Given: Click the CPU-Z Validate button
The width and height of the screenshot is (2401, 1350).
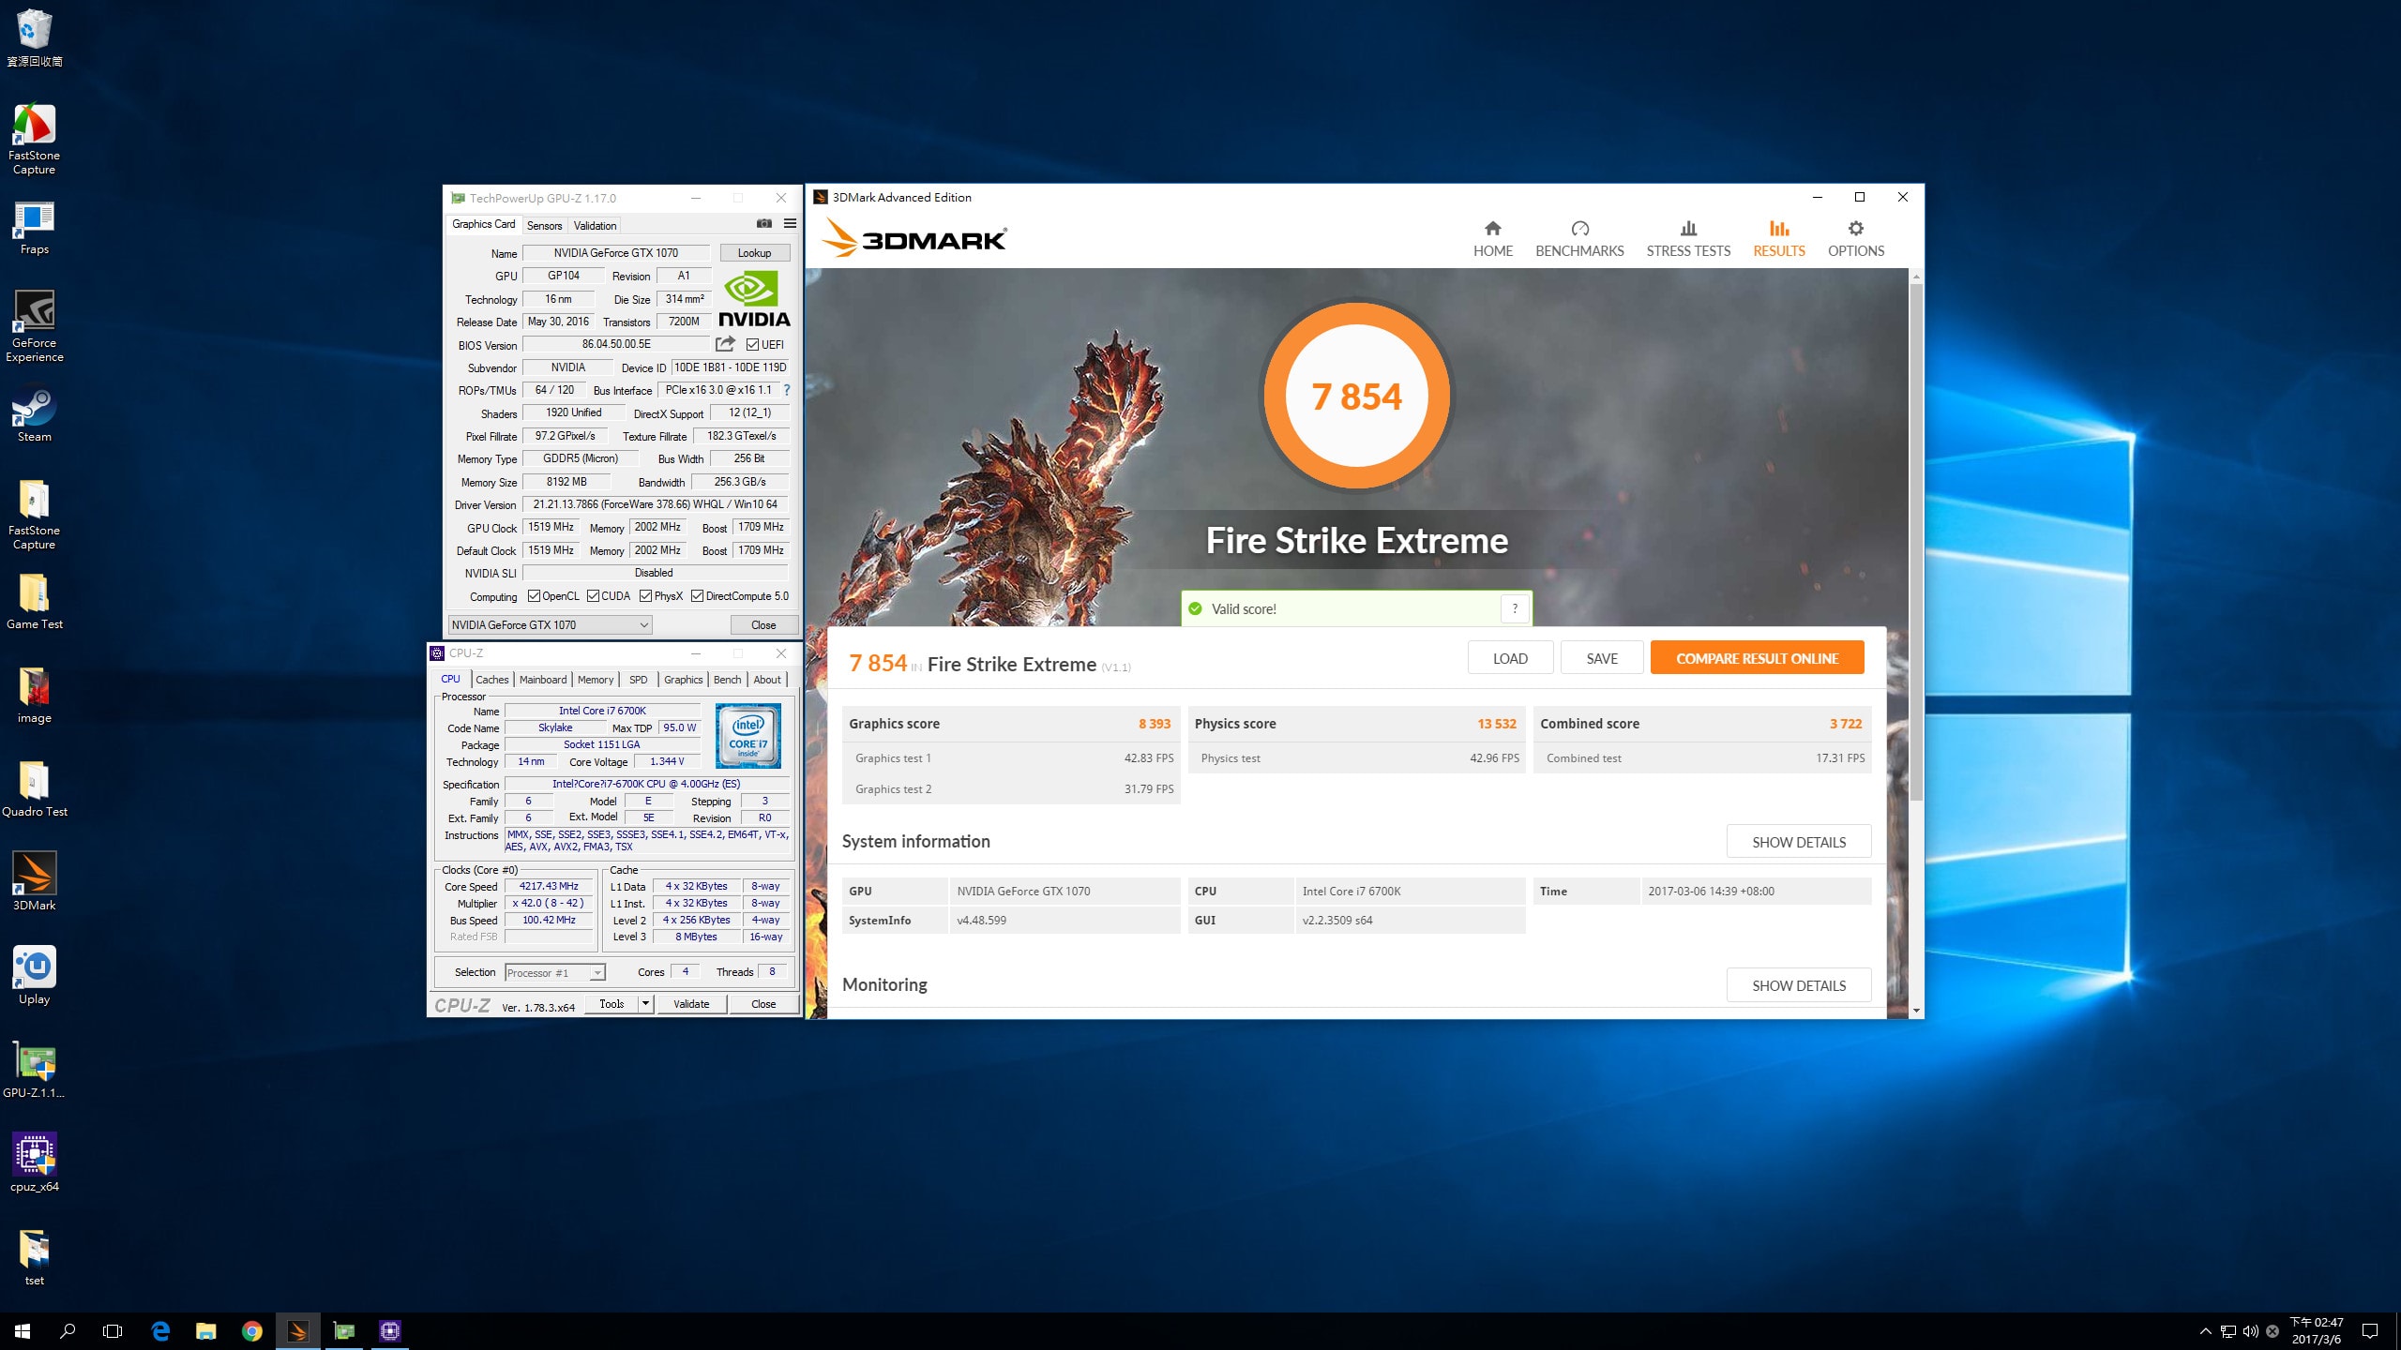Looking at the screenshot, I should click(691, 1004).
